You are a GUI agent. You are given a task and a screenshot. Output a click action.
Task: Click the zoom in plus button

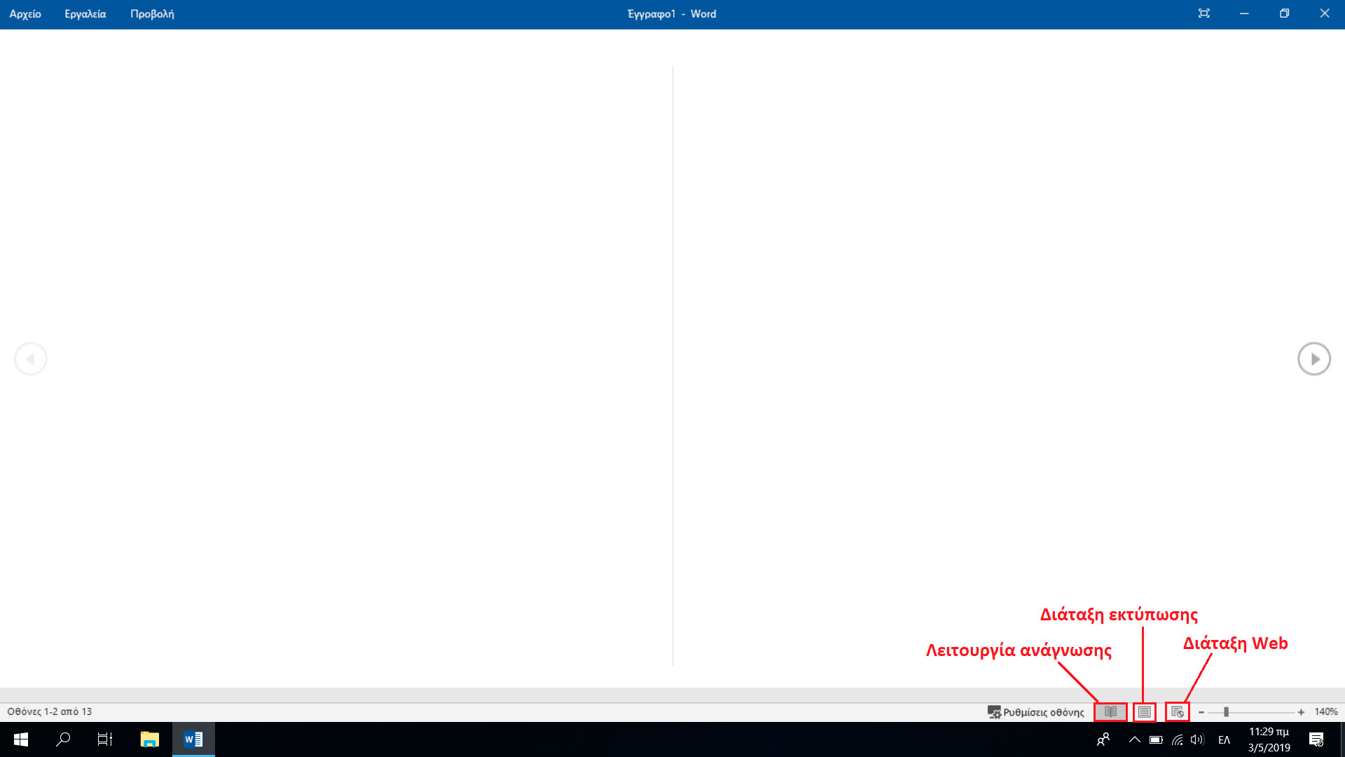point(1301,712)
